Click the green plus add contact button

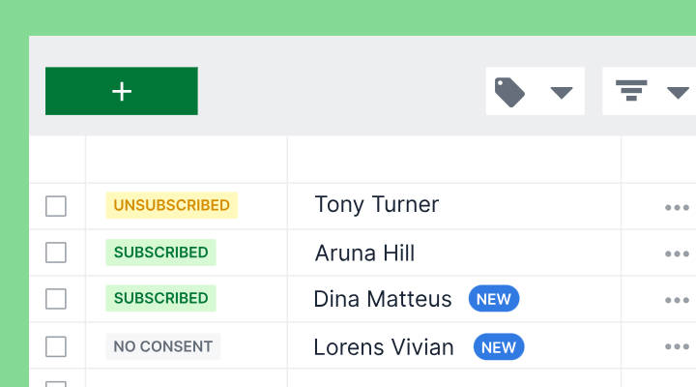point(122,91)
